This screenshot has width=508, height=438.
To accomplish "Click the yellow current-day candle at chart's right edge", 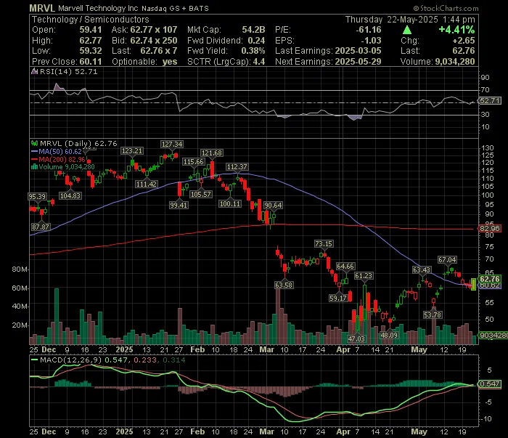I will (473, 284).
